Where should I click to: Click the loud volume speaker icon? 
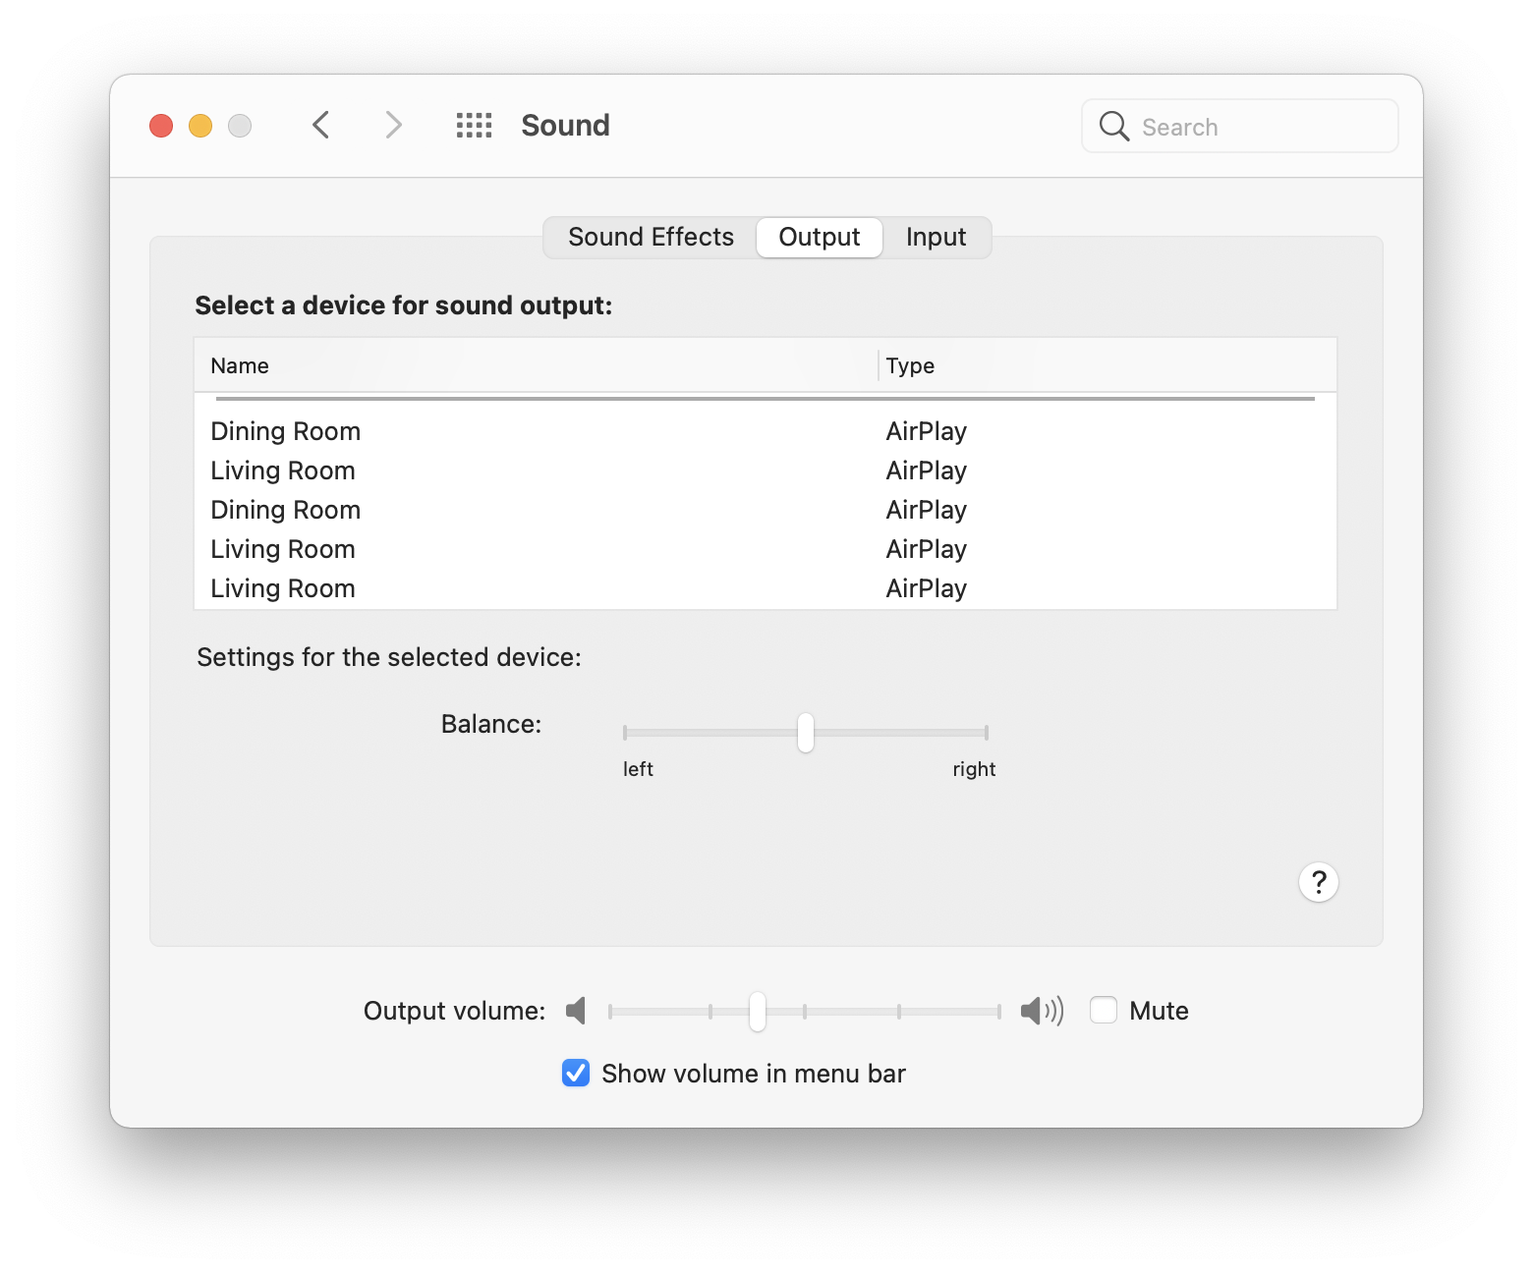[1042, 1011]
